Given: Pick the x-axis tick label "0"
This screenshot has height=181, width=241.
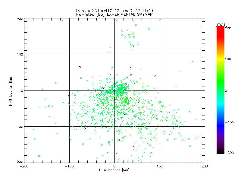Looking at the screenshot, I should point(114,166).
